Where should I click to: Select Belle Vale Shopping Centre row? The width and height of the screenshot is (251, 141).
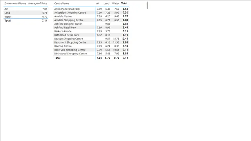click(91, 50)
